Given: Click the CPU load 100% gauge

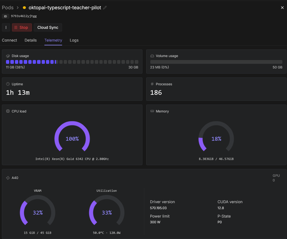Looking at the screenshot, I should (x=72, y=137).
